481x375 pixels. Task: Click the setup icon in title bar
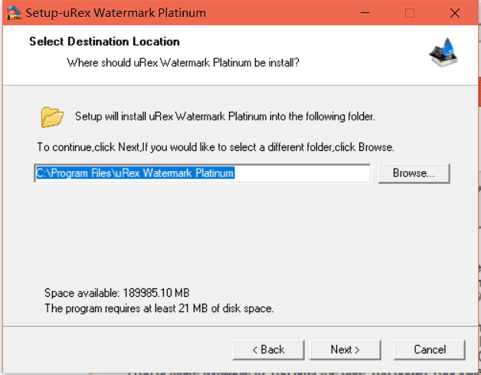tap(14, 13)
